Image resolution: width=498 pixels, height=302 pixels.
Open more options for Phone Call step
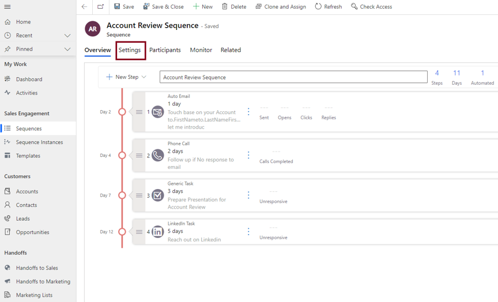click(248, 155)
